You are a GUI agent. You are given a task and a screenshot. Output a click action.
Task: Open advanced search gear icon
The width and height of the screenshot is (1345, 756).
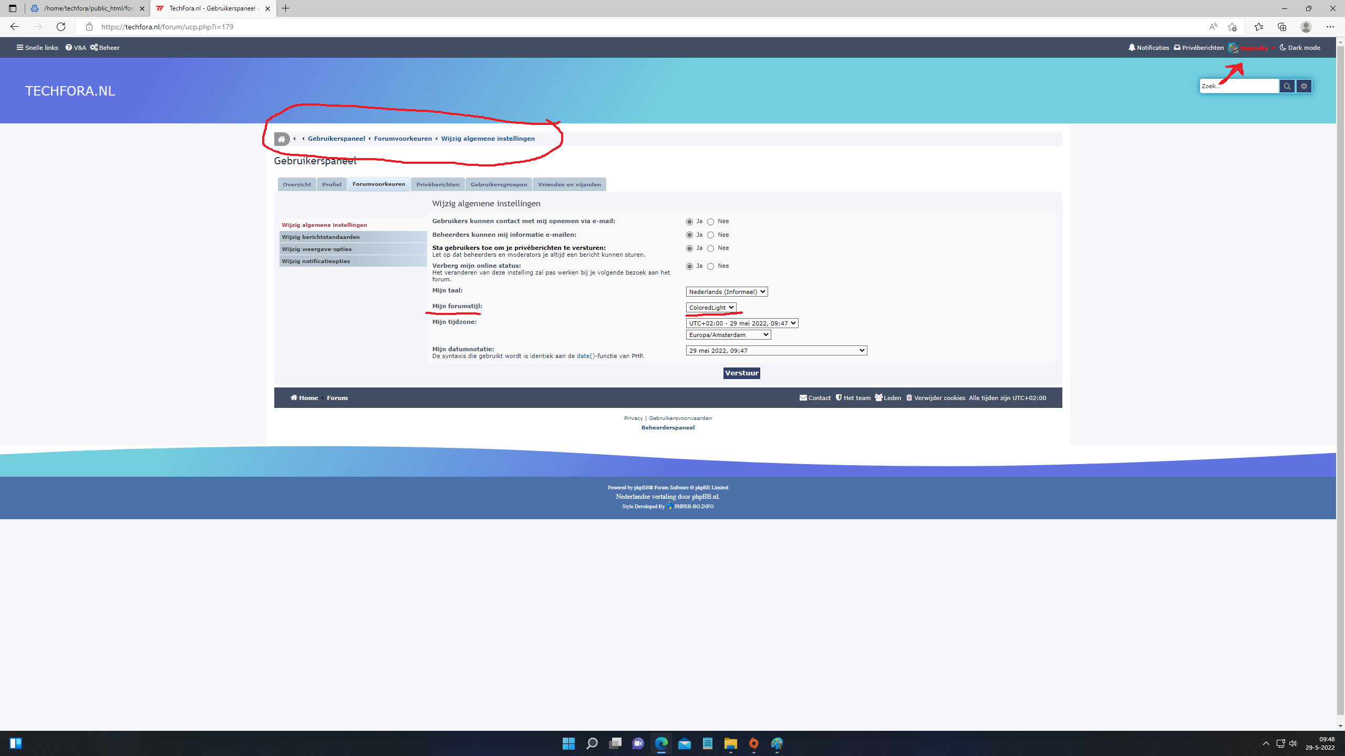(x=1304, y=86)
